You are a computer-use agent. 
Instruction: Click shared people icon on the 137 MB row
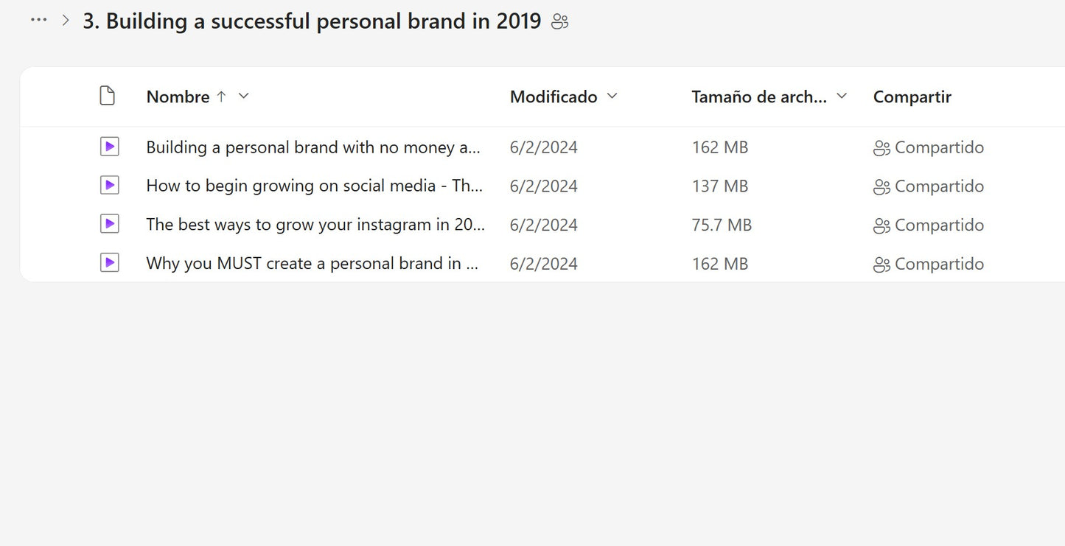click(881, 186)
